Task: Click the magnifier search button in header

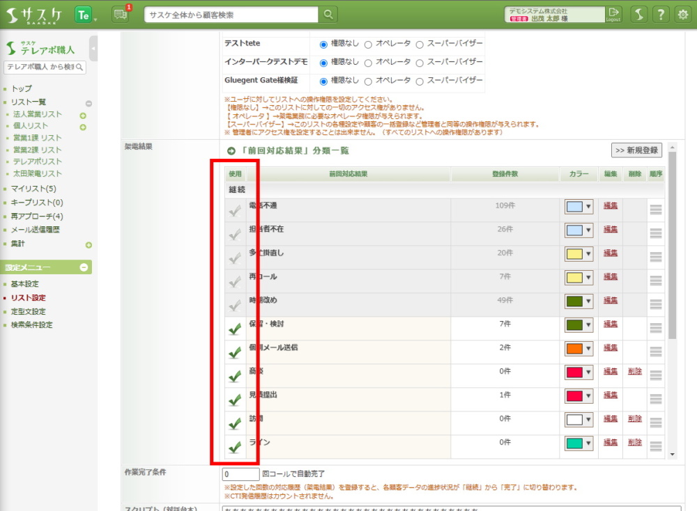Action: [328, 15]
